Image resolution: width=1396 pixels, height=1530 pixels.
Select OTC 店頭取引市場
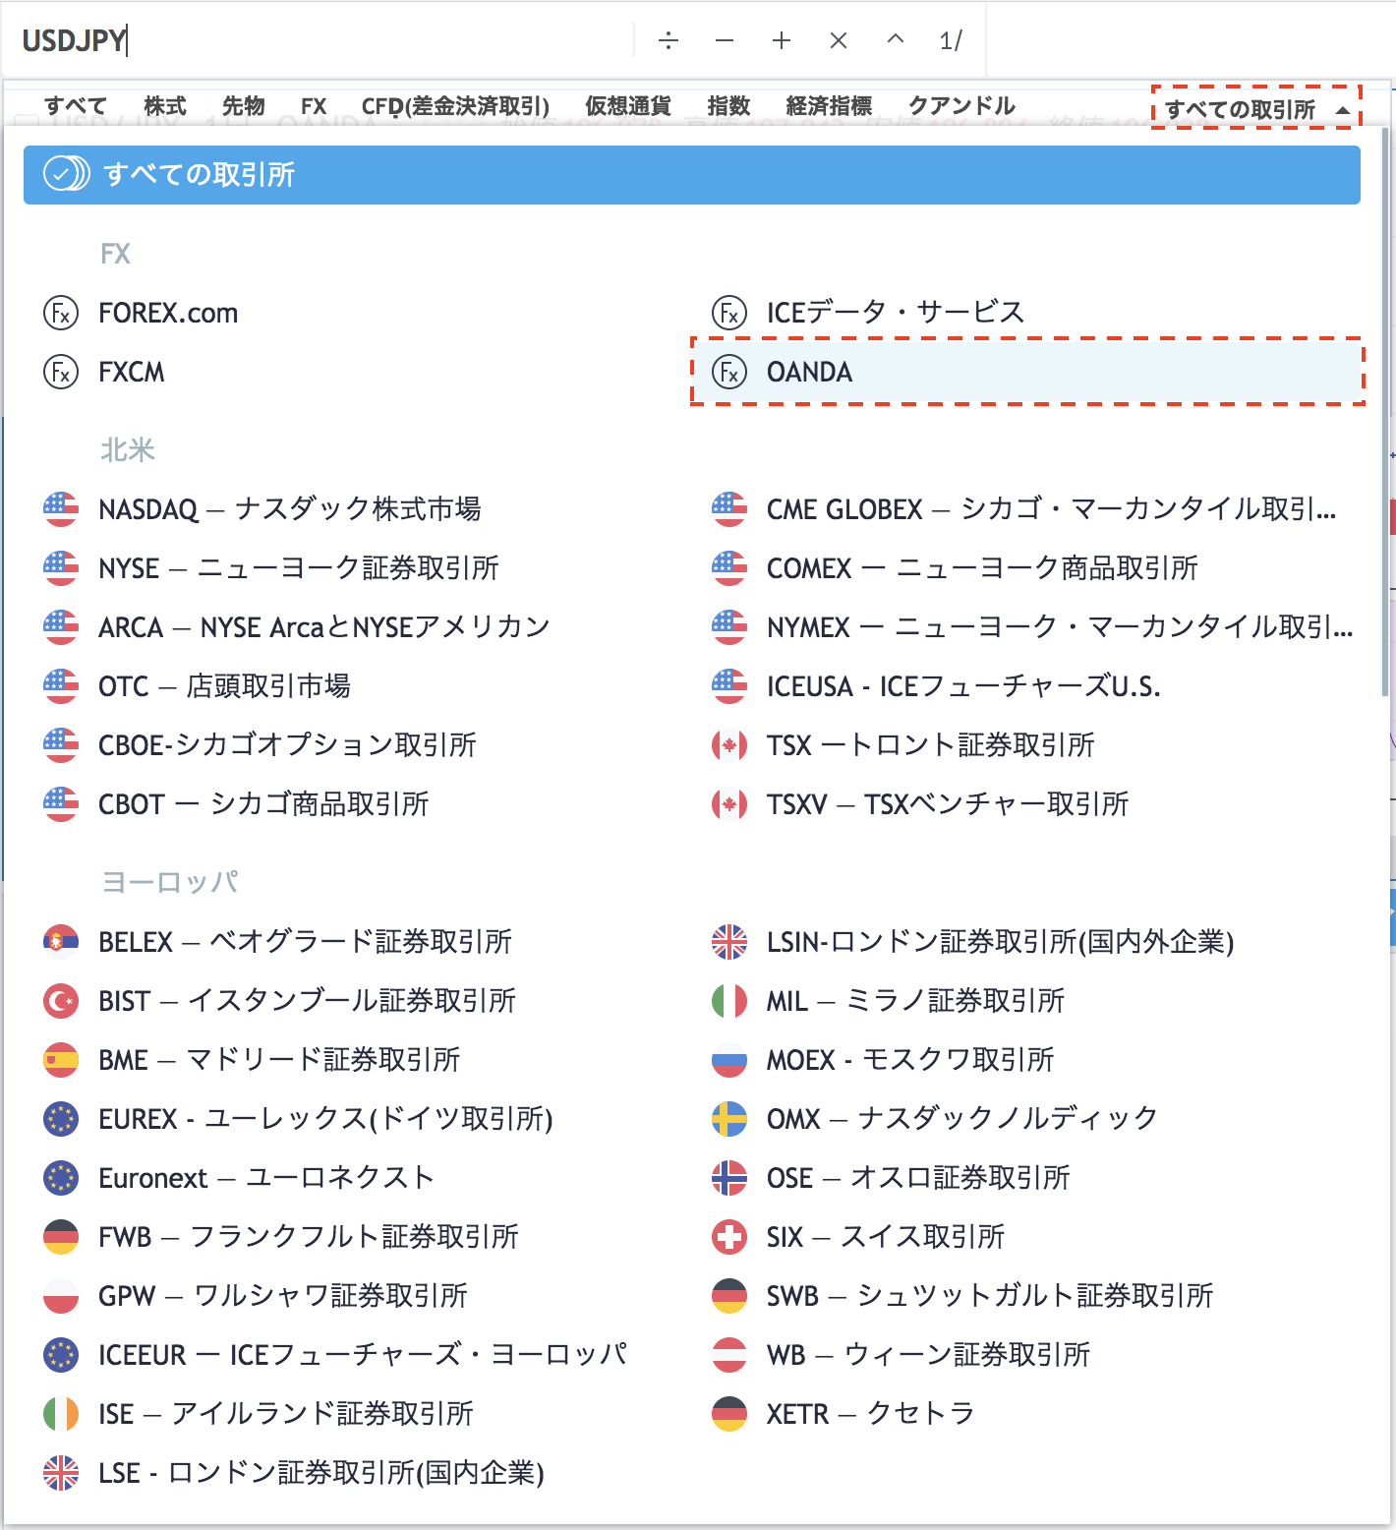[358, 686]
